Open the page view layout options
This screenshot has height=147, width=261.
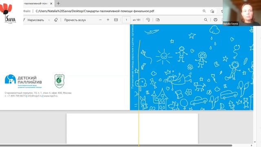(158, 20)
